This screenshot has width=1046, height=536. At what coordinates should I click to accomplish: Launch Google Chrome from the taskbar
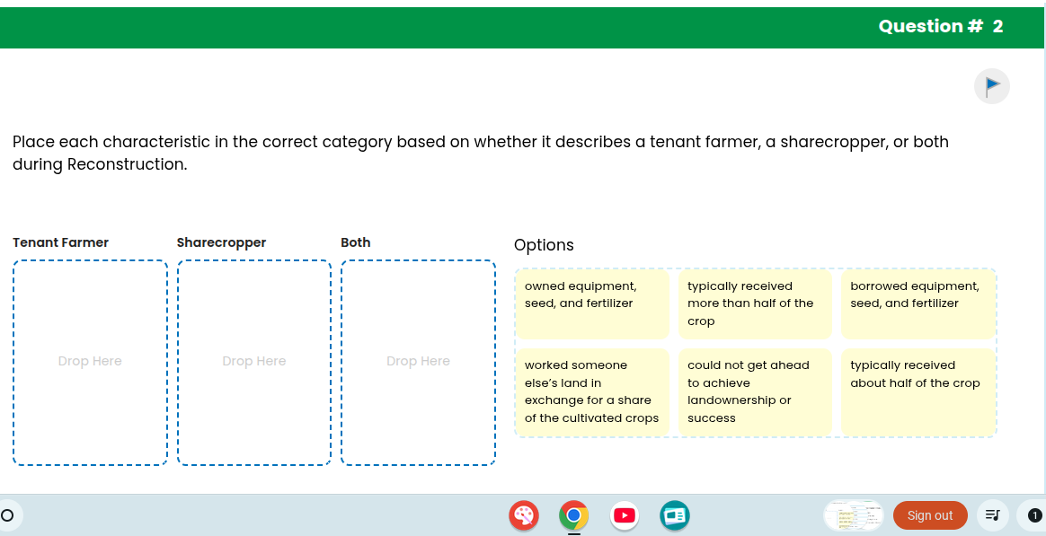click(573, 515)
